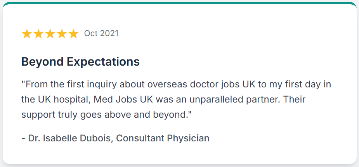Click the teal top border of the card
359x167 pixels.
coord(179,3)
